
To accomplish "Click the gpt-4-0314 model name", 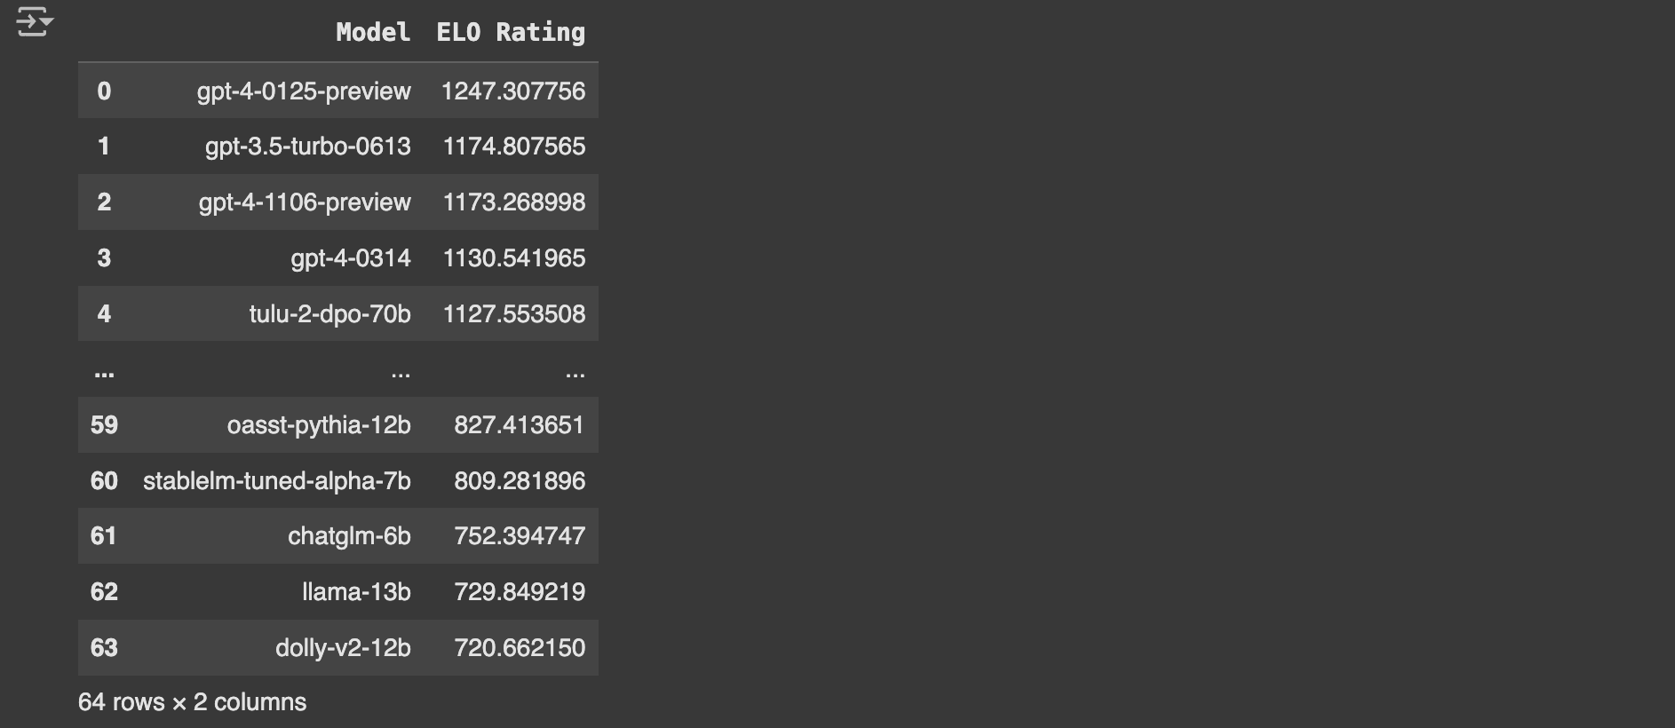I will pyautogui.click(x=351, y=258).
